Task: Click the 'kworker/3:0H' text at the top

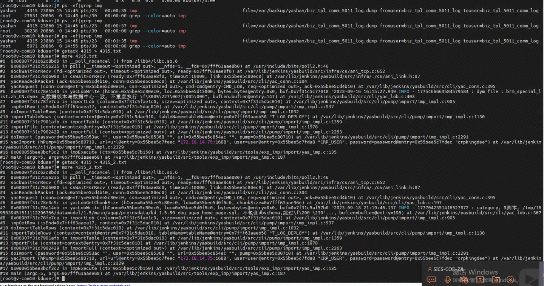Action: [199, 1]
